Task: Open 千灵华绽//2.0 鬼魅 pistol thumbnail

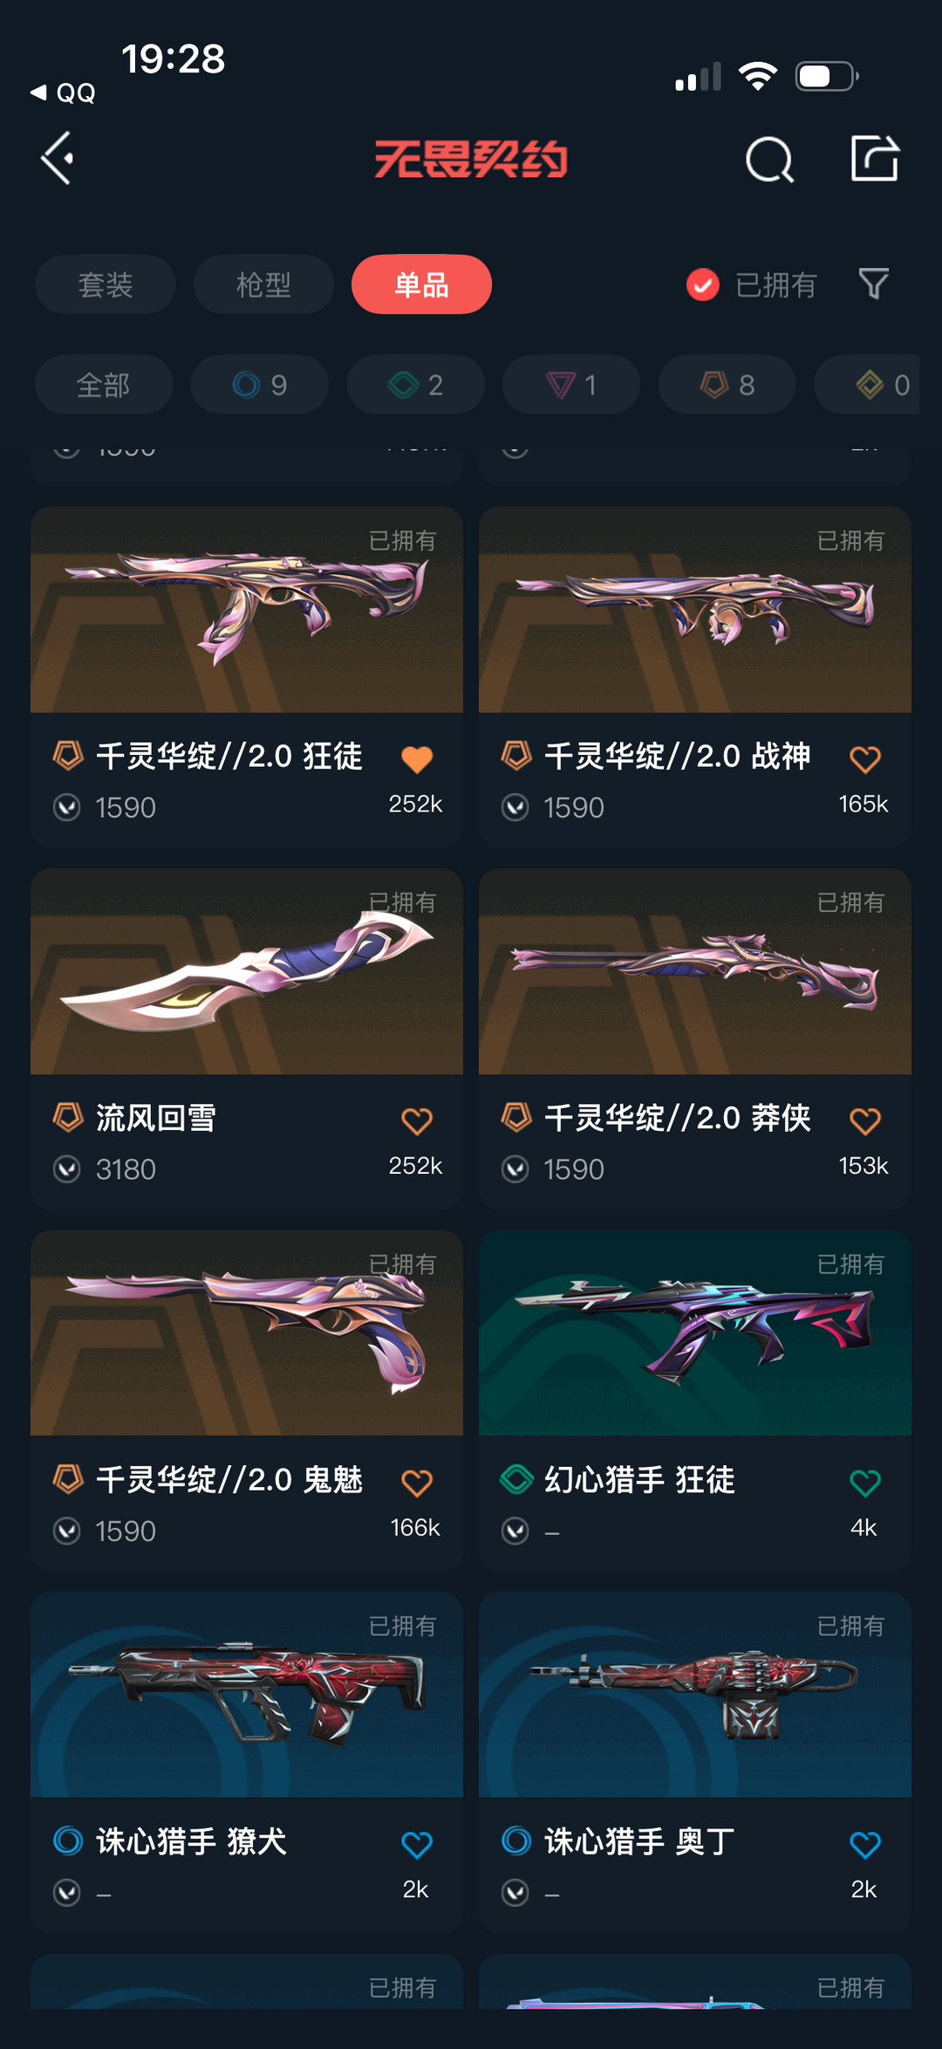Action: coord(247,1333)
